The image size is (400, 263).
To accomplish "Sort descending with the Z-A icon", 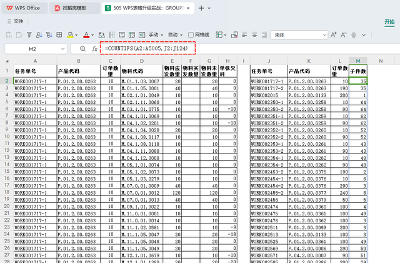I will click(49, 35).
